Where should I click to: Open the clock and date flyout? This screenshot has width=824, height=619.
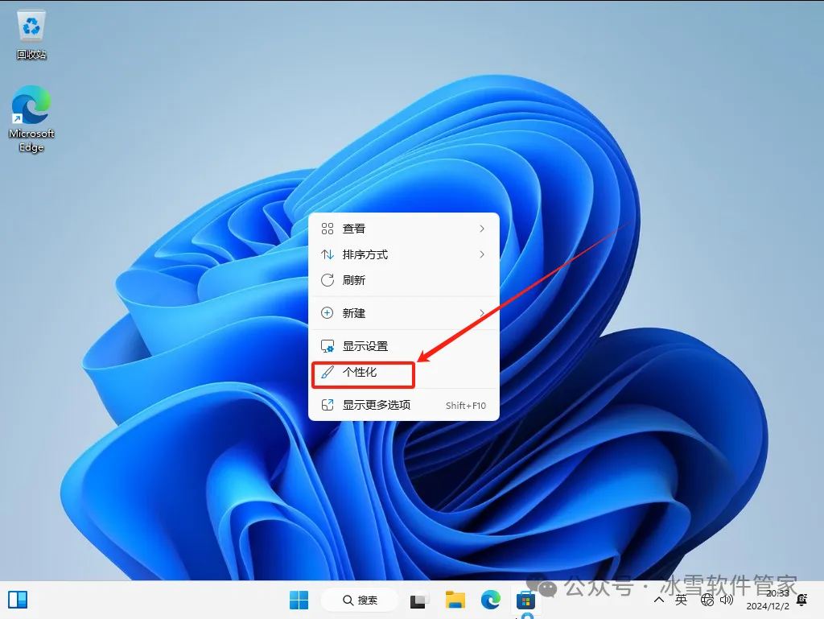click(x=768, y=600)
